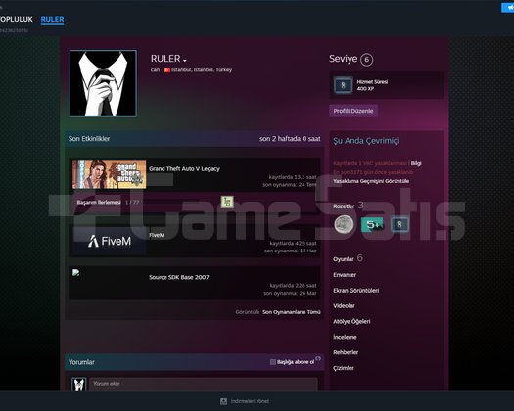Viewport: 514px width, 411px height.
Task: View Son Oynananların Tümü link
Action: (292, 312)
